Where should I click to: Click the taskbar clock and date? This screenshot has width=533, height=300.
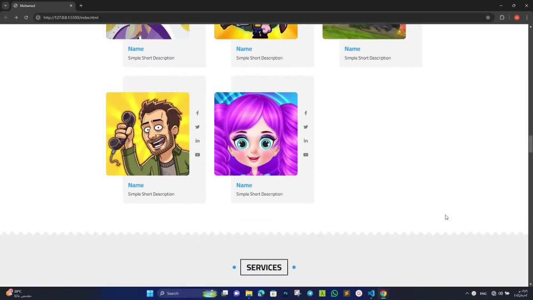tap(521, 293)
